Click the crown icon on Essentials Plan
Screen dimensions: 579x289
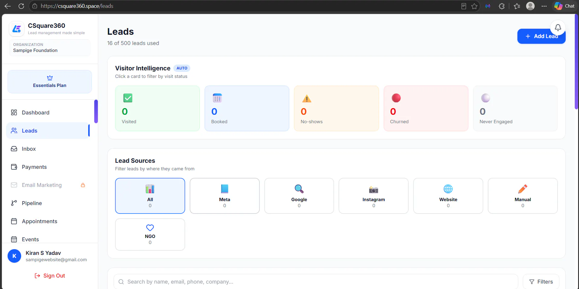[x=50, y=78]
